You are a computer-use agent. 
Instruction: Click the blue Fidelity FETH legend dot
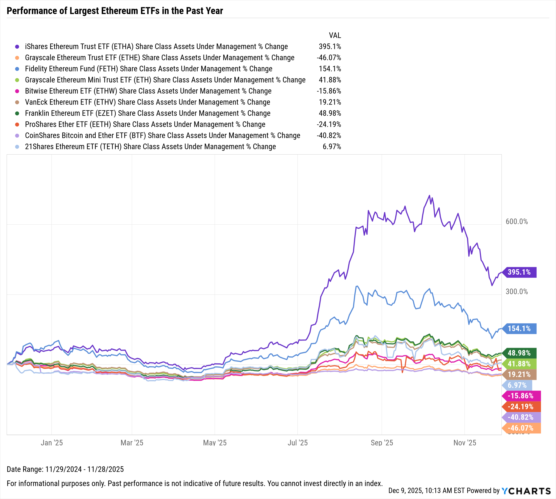tap(17, 69)
